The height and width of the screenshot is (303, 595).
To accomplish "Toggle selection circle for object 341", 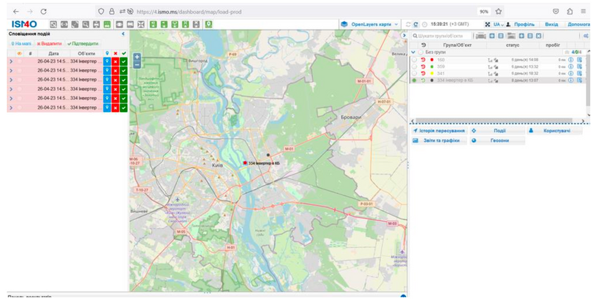I will (x=414, y=74).
